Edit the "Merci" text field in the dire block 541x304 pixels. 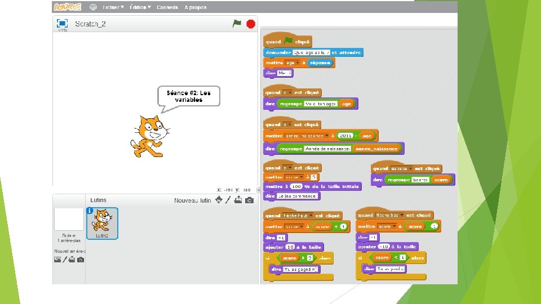click(x=285, y=73)
